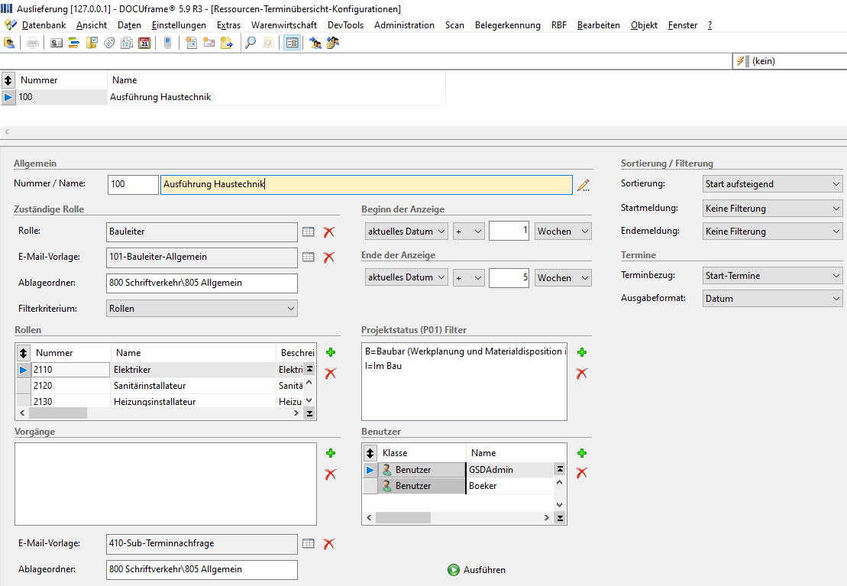Click the first toolbar users-database icon
Image resolution: width=847 pixels, height=586 pixels.
pos(9,44)
